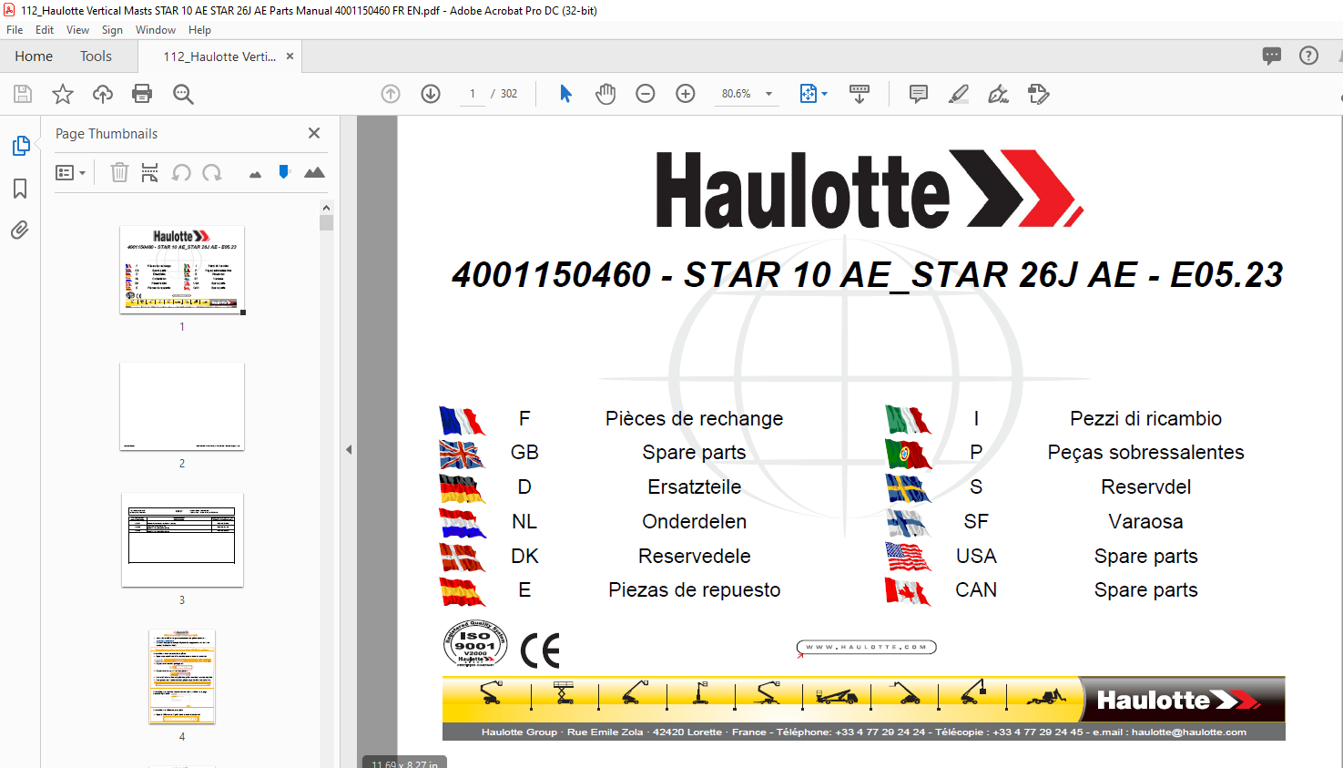This screenshot has width=1343, height=768.
Task: Select the 112_Haulotte Verti... document tab
Action: coord(219,56)
